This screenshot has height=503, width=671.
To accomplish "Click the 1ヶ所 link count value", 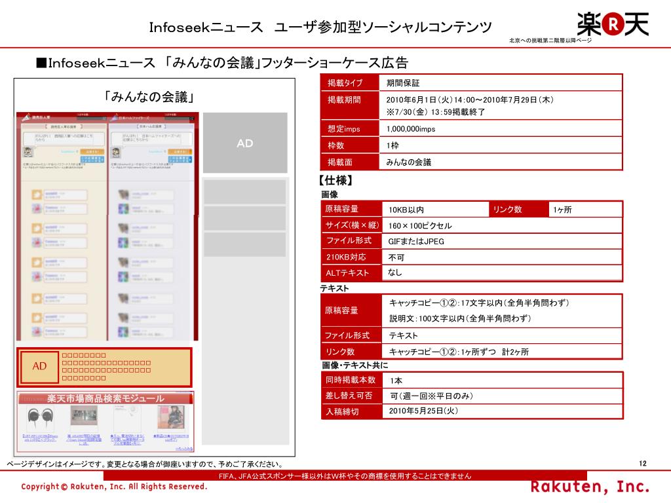I will [x=585, y=210].
